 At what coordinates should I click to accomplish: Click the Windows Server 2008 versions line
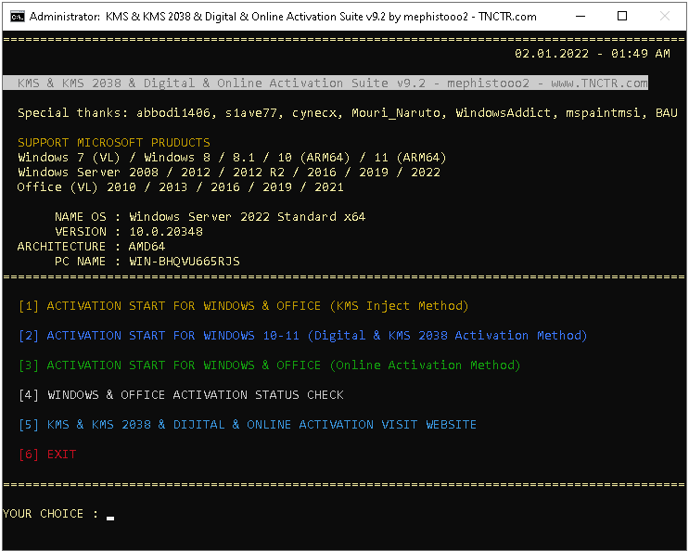coord(228,173)
